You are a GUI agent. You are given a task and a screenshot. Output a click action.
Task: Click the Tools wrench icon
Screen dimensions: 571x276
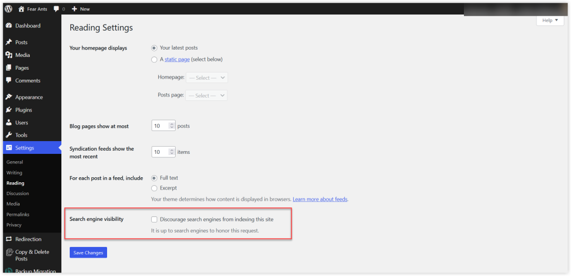coord(9,135)
